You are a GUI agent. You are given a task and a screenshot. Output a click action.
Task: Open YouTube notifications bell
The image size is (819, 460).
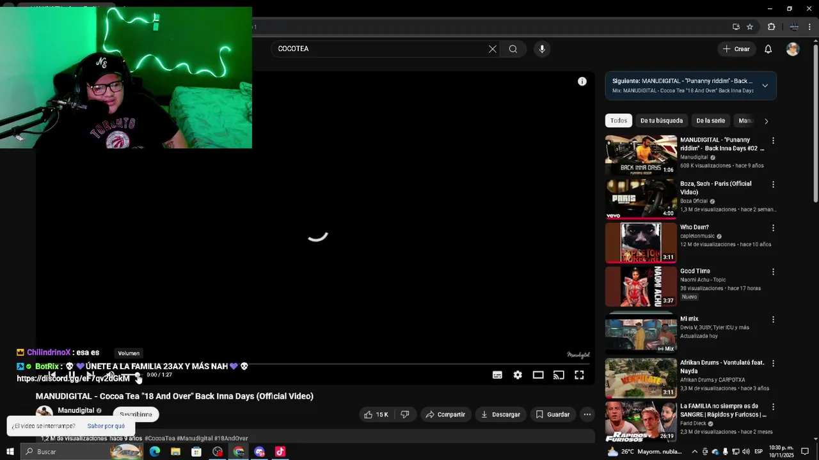768,49
